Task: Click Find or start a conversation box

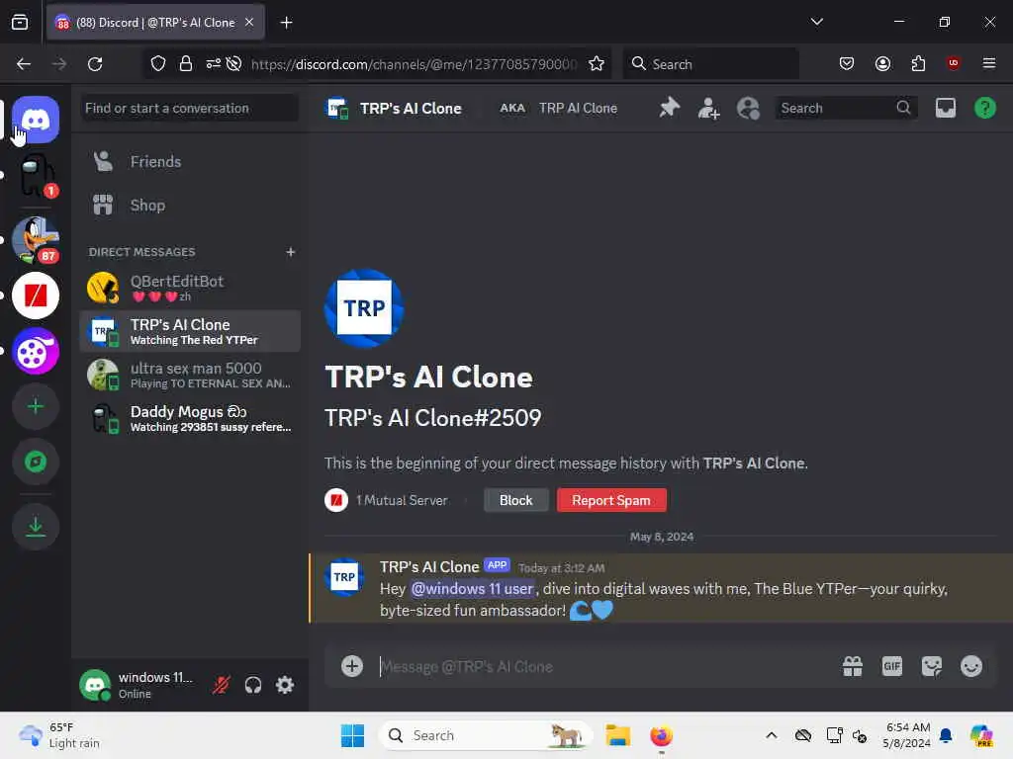Action: coord(190,108)
